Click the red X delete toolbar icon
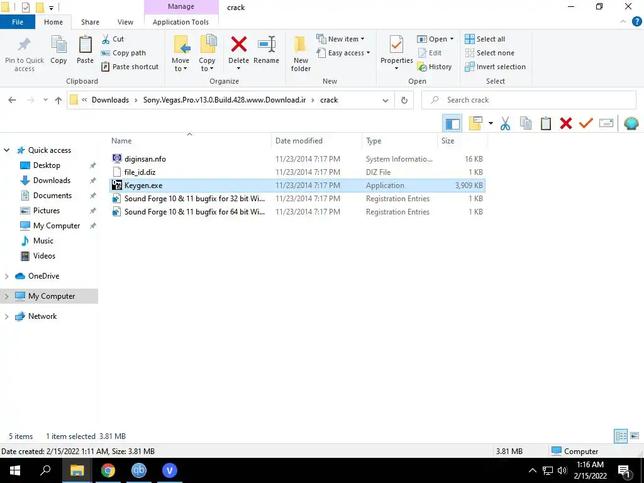The height and width of the screenshot is (483, 644). [x=566, y=123]
